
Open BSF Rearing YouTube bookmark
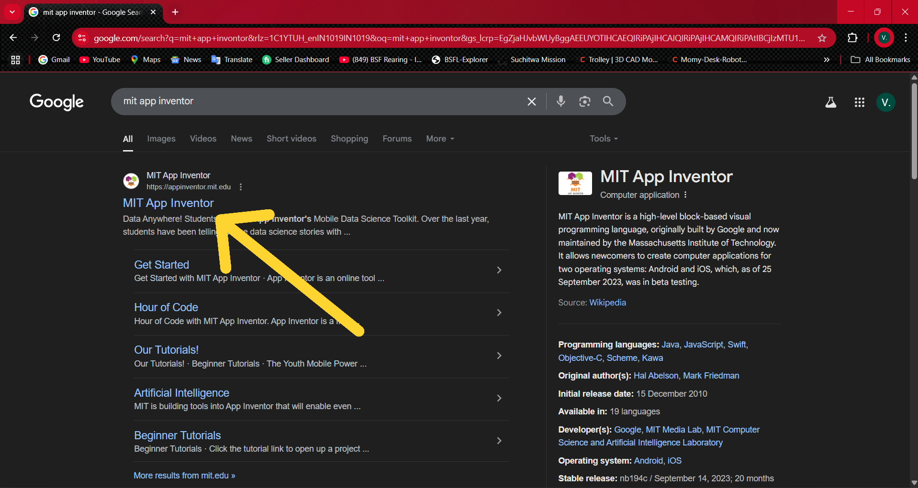381,60
